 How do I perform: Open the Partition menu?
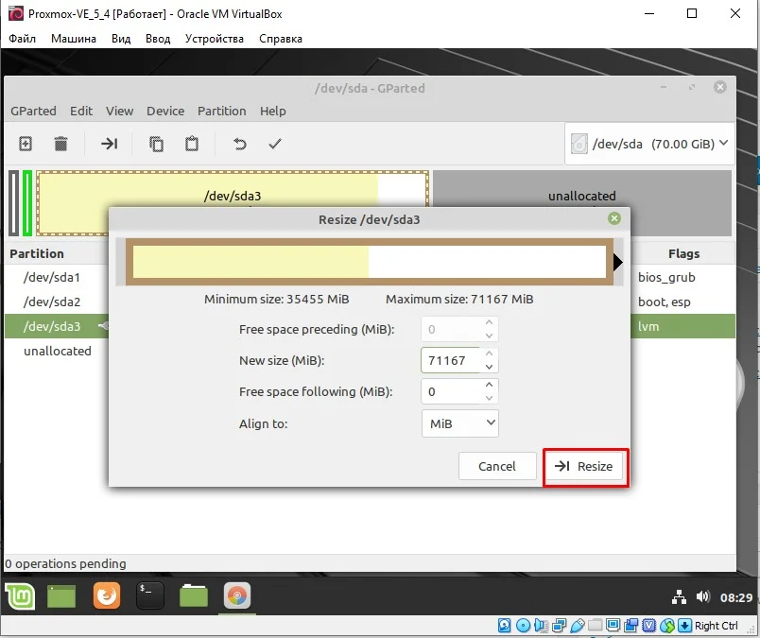tap(221, 111)
